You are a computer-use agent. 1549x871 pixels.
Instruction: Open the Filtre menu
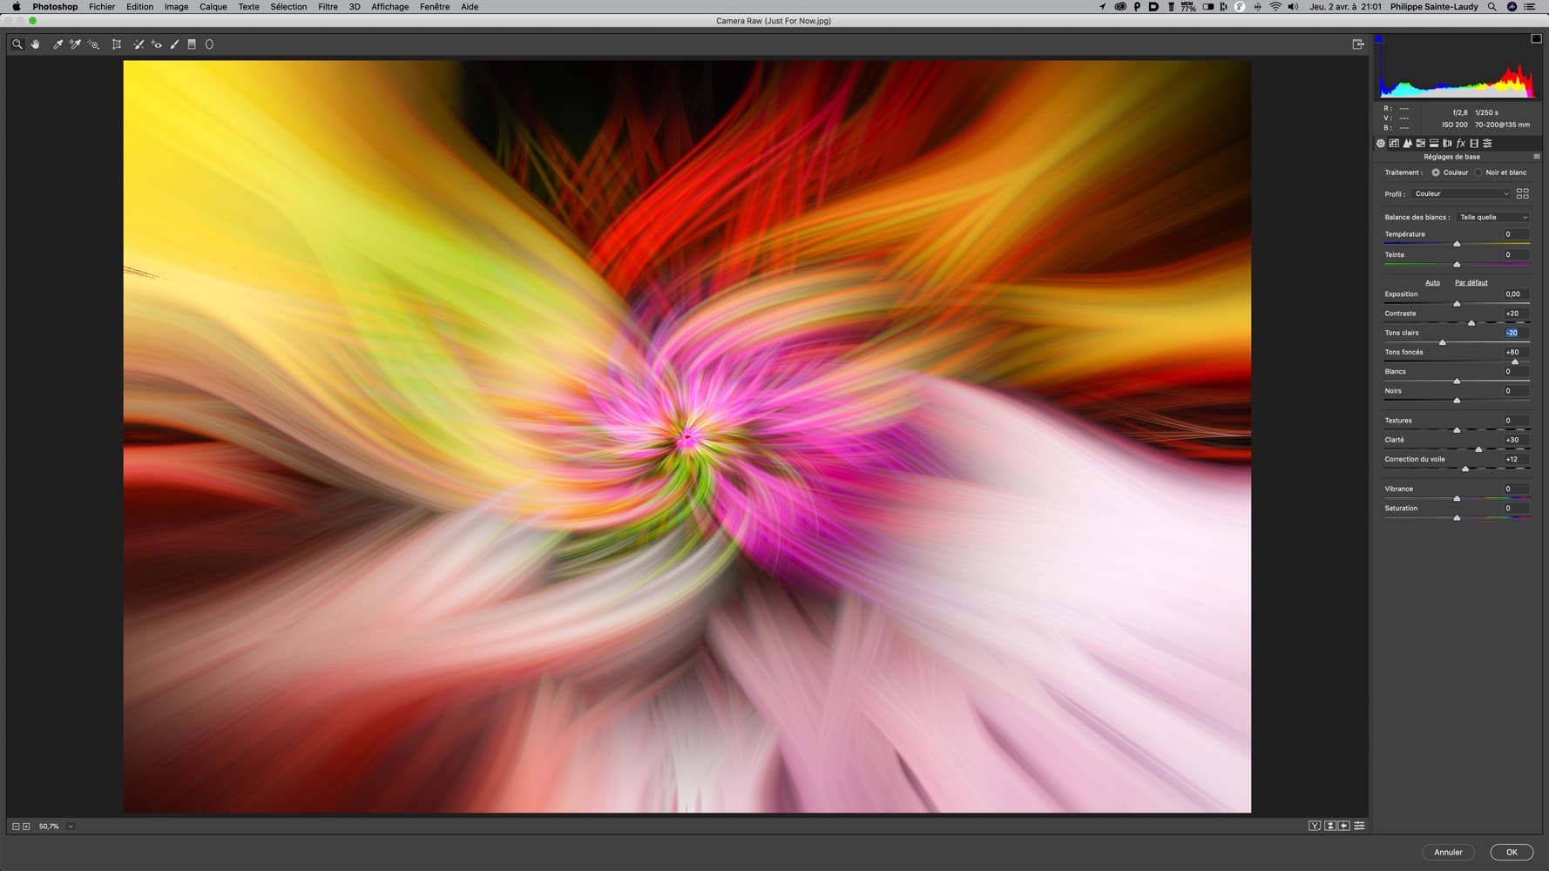click(x=328, y=7)
